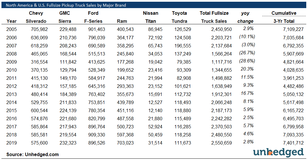Viewport: 308px width, 161px height.
Task: Click Ram value 400,543
Action: [125, 29]
